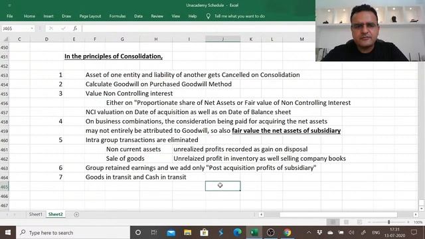Image resolution: width=425 pixels, height=239 pixels.
Task: Select row 460 header
Action: click(5, 140)
